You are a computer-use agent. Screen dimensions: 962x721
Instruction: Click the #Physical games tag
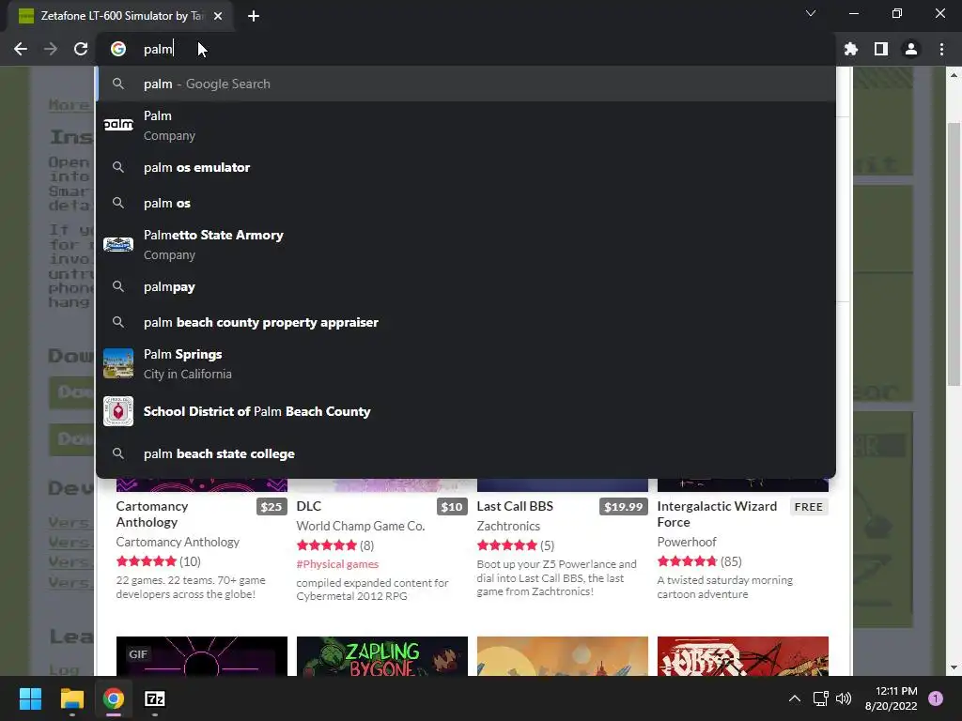pos(337,564)
